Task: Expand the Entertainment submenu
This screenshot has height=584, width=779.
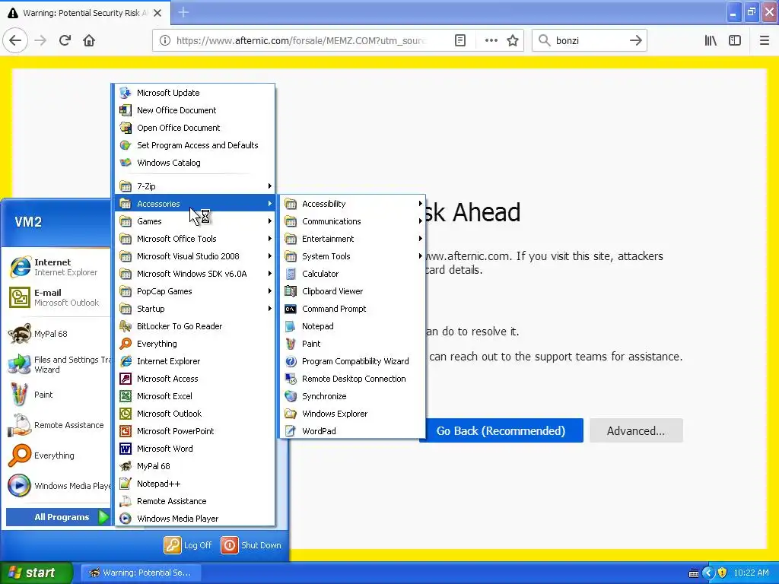Action: pos(352,239)
